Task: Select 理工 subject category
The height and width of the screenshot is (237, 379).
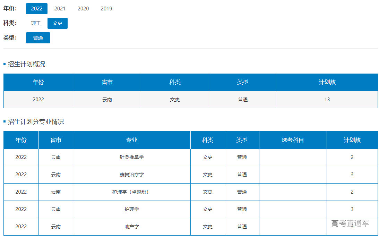Action: pos(36,23)
